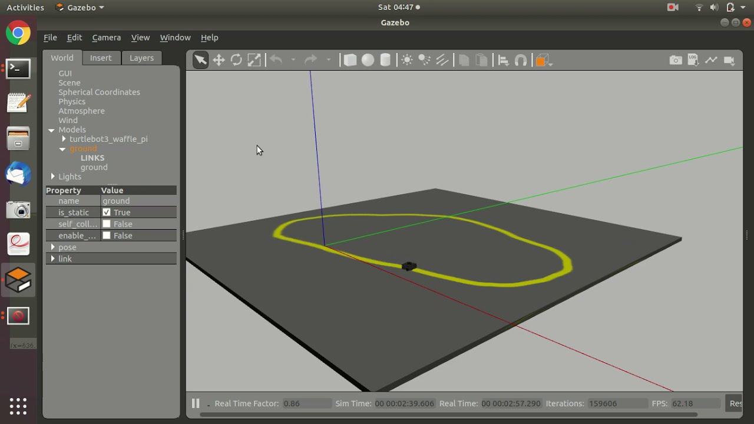Click the horizontal scrollbar below status bar
754x424 pixels.
tap(448, 415)
